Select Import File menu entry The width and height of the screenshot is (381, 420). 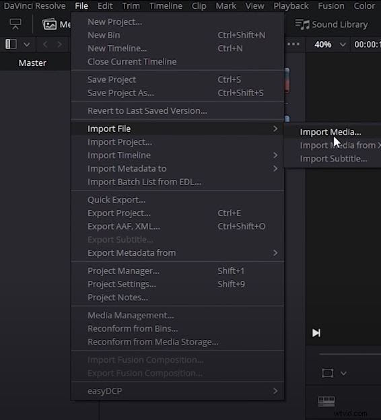177,129
